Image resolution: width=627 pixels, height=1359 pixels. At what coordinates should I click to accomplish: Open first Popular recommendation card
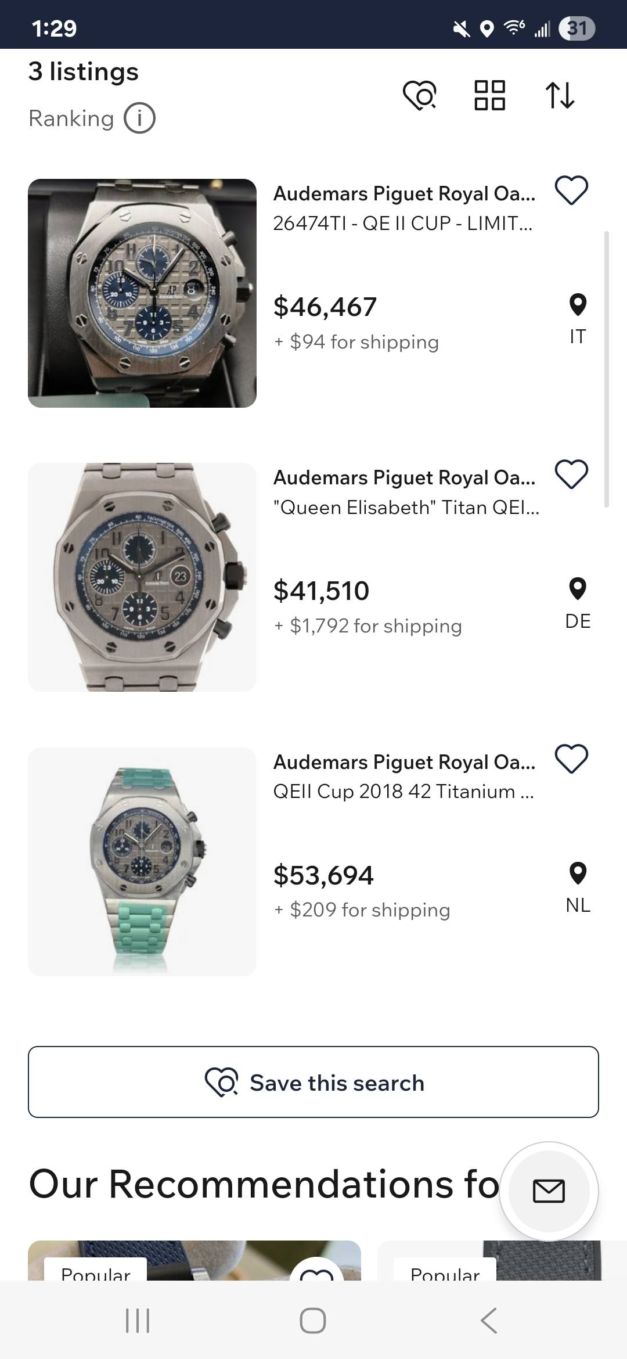194,1260
